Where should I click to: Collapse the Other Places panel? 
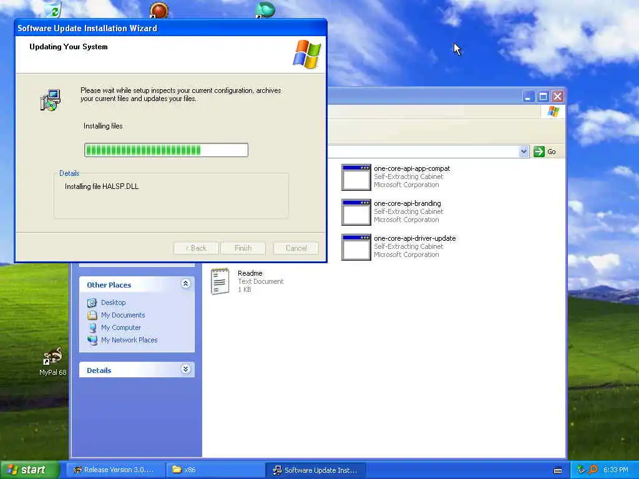point(185,284)
